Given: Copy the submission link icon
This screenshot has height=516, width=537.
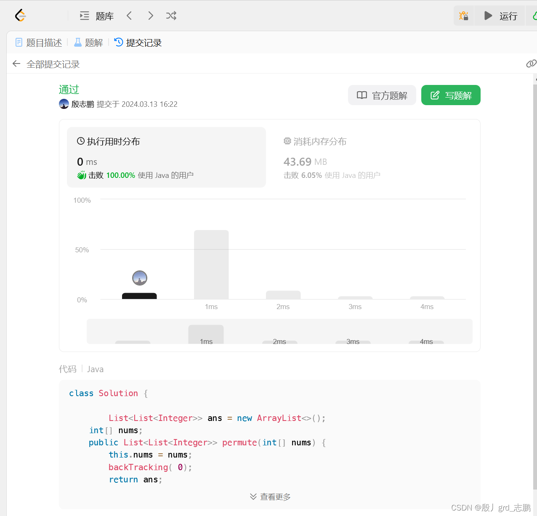Looking at the screenshot, I should [531, 64].
